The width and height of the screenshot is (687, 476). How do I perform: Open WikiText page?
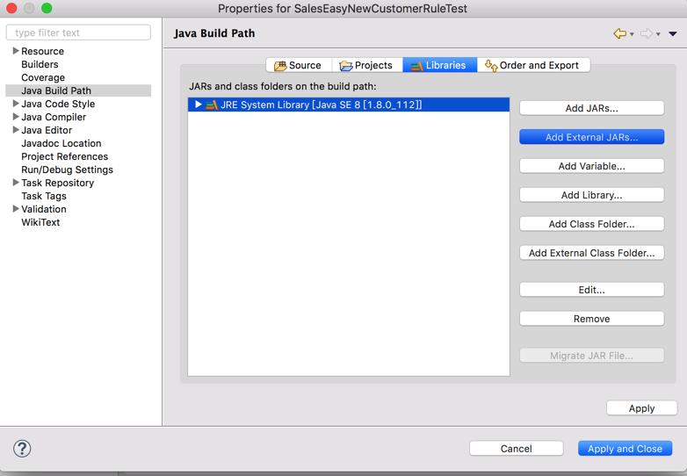pyautogui.click(x=40, y=222)
